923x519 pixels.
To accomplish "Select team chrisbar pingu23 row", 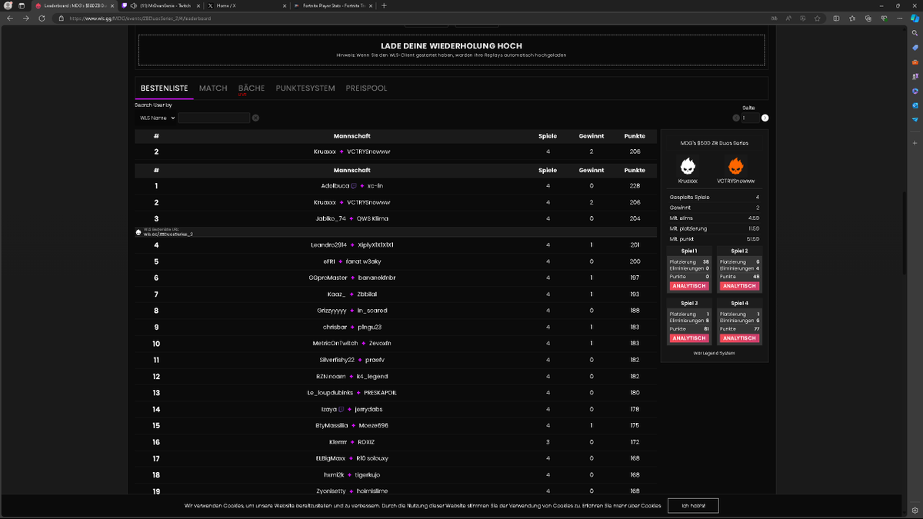I will [x=396, y=327].
